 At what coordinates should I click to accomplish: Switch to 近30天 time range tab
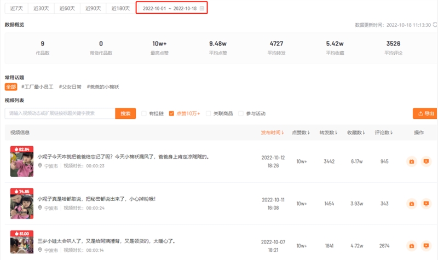(x=42, y=8)
